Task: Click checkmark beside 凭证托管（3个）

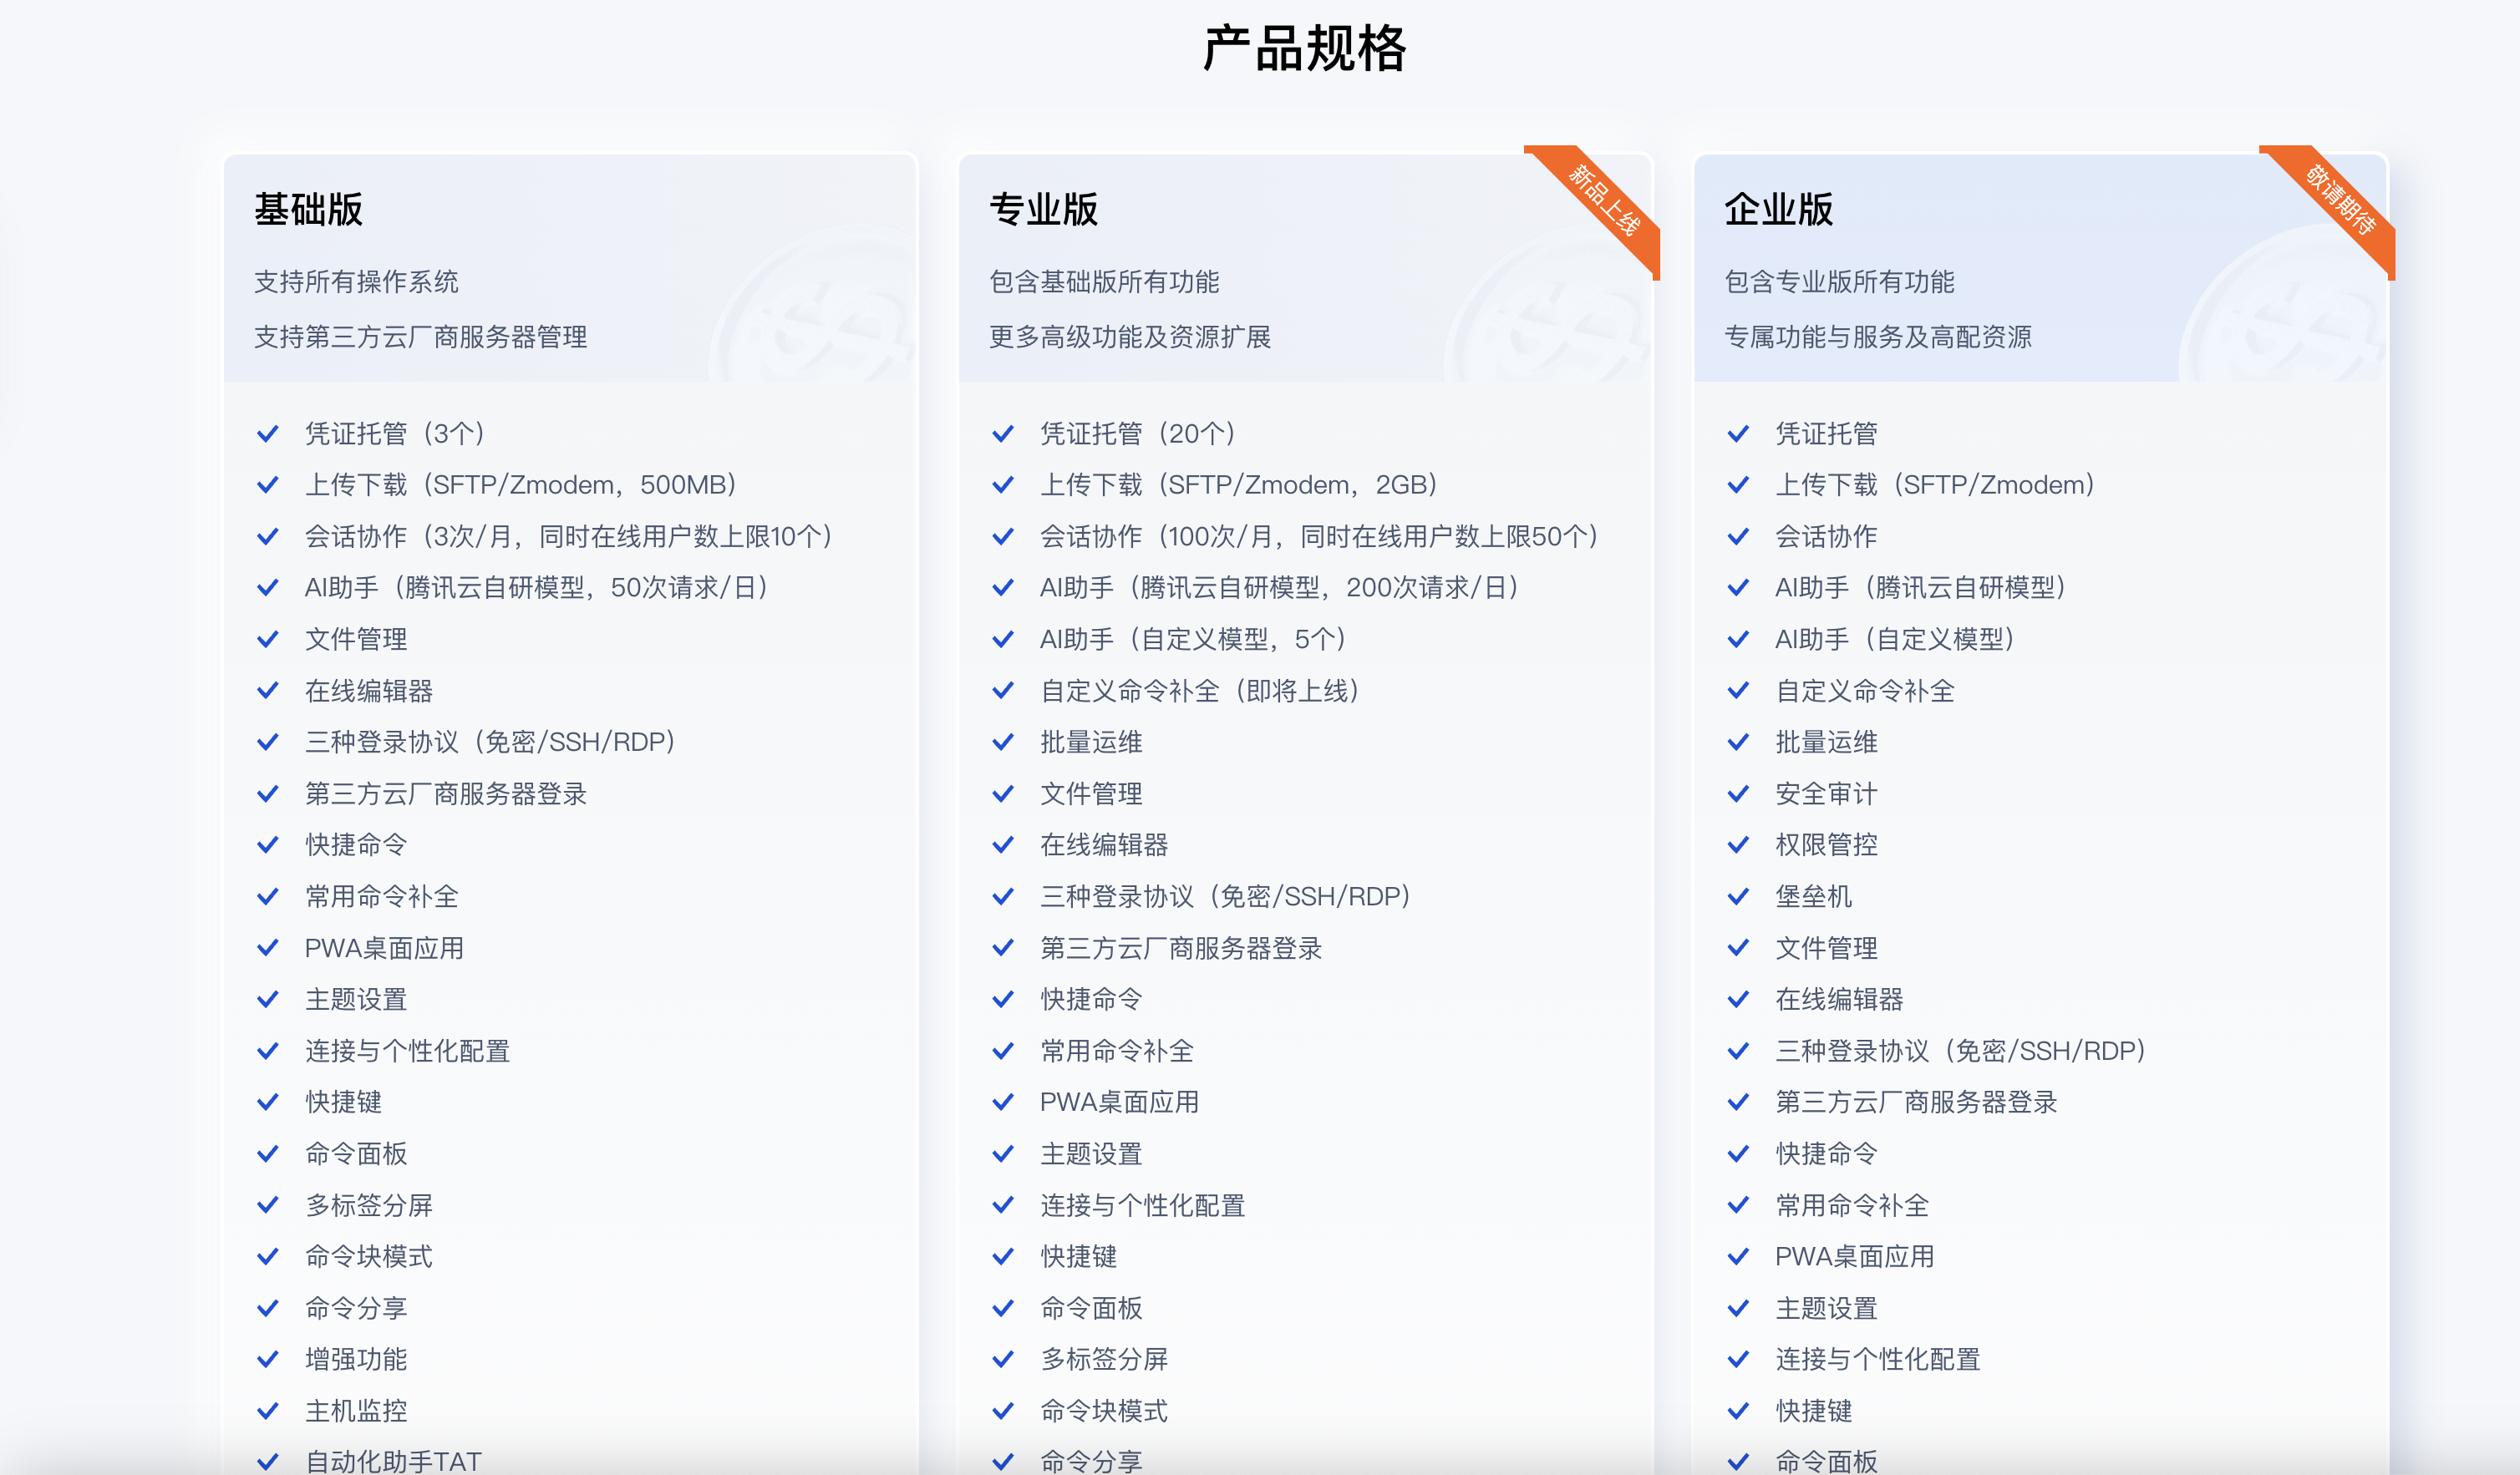Action: [x=267, y=433]
